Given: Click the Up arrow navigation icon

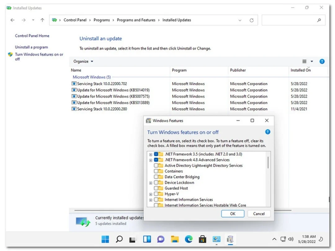Looking at the screenshot, I should click(42, 20).
